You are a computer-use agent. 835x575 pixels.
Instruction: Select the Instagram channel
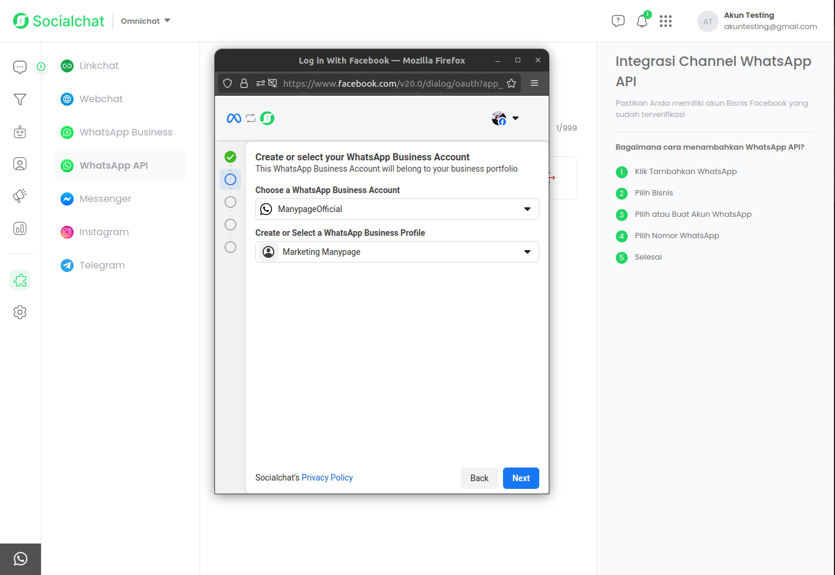point(103,232)
